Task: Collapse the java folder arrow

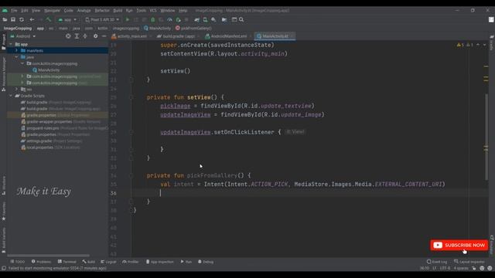Action: 17,57
